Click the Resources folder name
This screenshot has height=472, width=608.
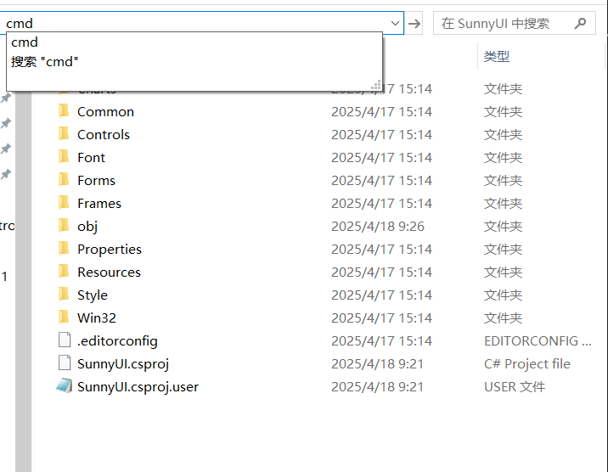109,272
